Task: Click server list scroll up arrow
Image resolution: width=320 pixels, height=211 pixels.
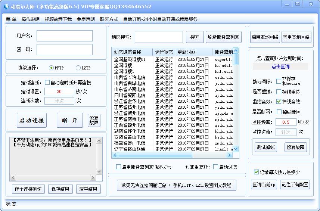Action: pyautogui.click(x=236, y=51)
